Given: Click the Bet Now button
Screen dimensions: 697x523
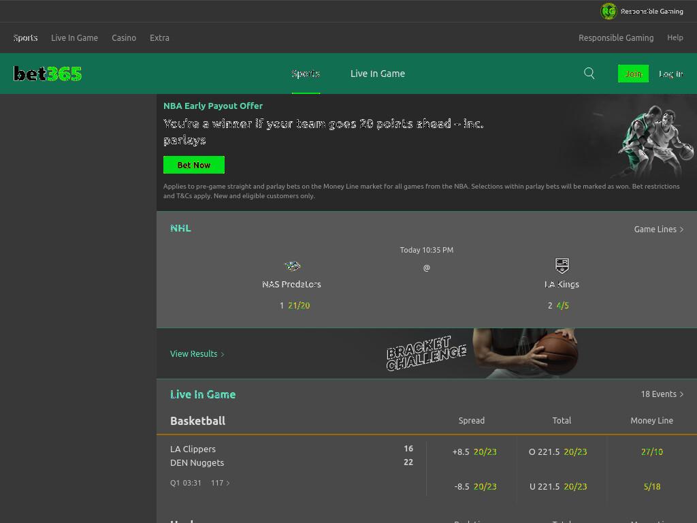Looking at the screenshot, I should coord(194,165).
